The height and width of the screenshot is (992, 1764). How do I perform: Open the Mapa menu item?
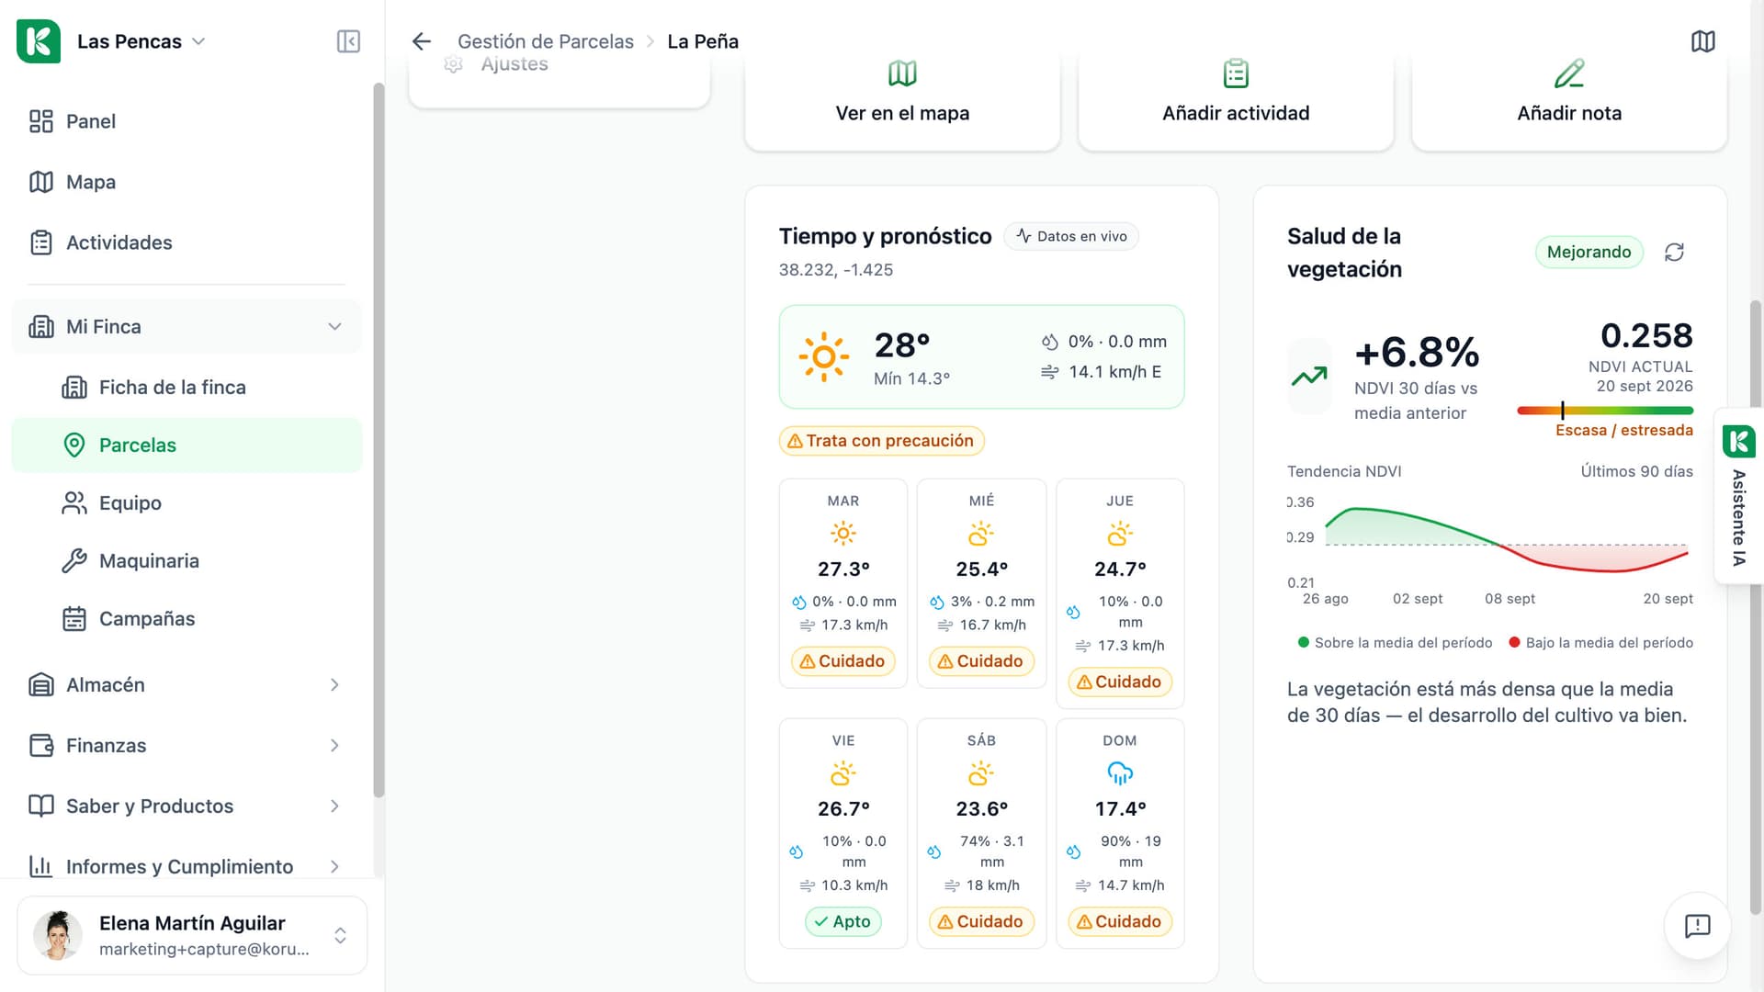(187, 182)
